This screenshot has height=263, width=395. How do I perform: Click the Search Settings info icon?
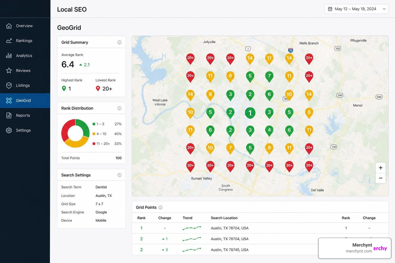(x=119, y=175)
